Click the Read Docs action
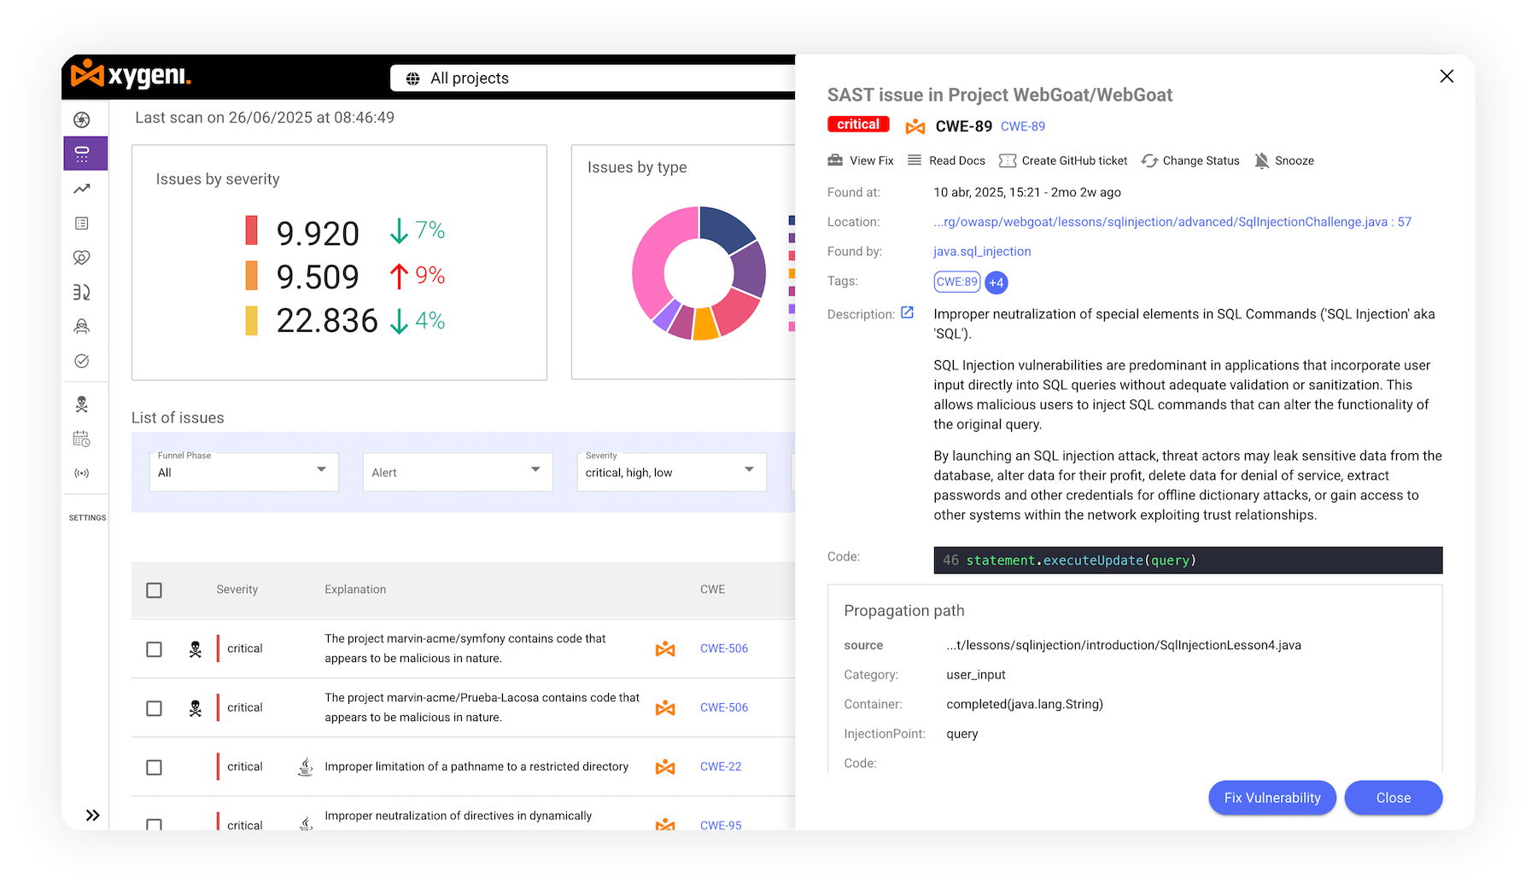Viewport: 1537px width, 884px height. tap(946, 160)
